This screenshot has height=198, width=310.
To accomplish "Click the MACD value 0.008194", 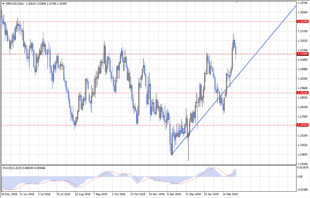I will pyautogui.click(x=28, y=168).
